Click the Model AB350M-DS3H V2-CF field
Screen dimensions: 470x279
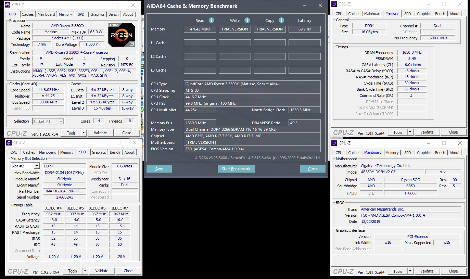392,172
